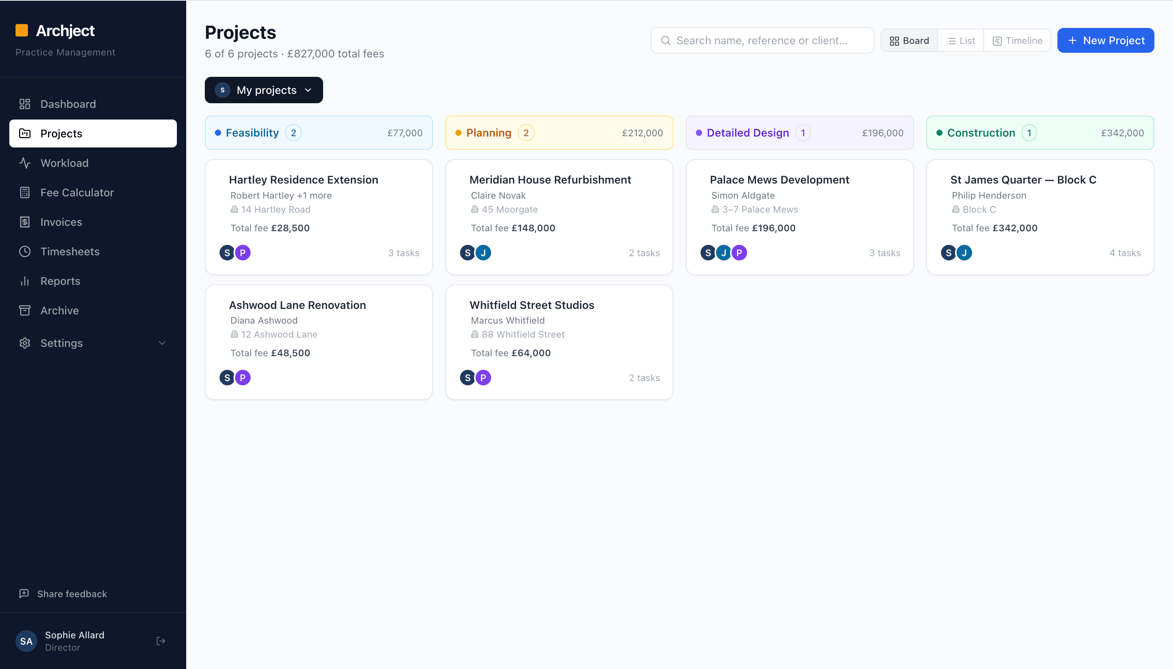Click '3–7 Palace Mews' address text
This screenshot has height=669, width=1173.
click(760, 209)
